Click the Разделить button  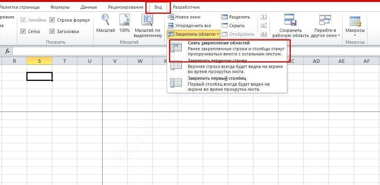pyautogui.click(x=236, y=17)
